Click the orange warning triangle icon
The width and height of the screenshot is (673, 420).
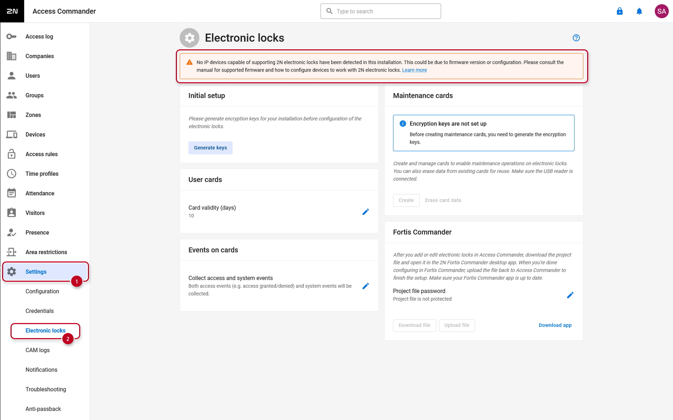click(190, 62)
